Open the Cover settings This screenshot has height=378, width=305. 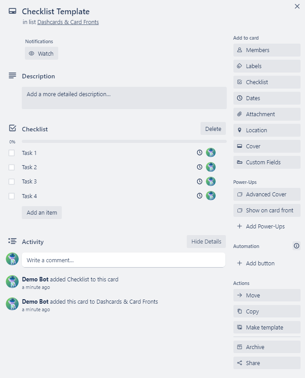tap(266, 146)
